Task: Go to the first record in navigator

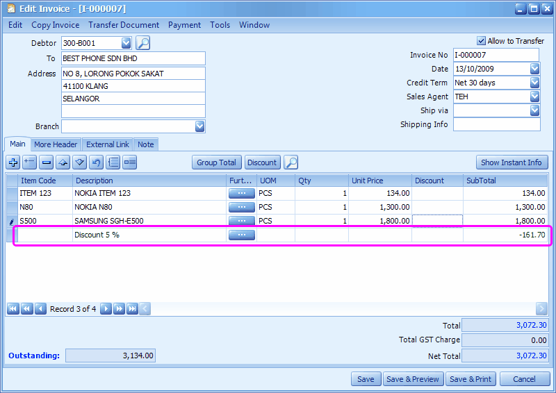Action: point(13,309)
